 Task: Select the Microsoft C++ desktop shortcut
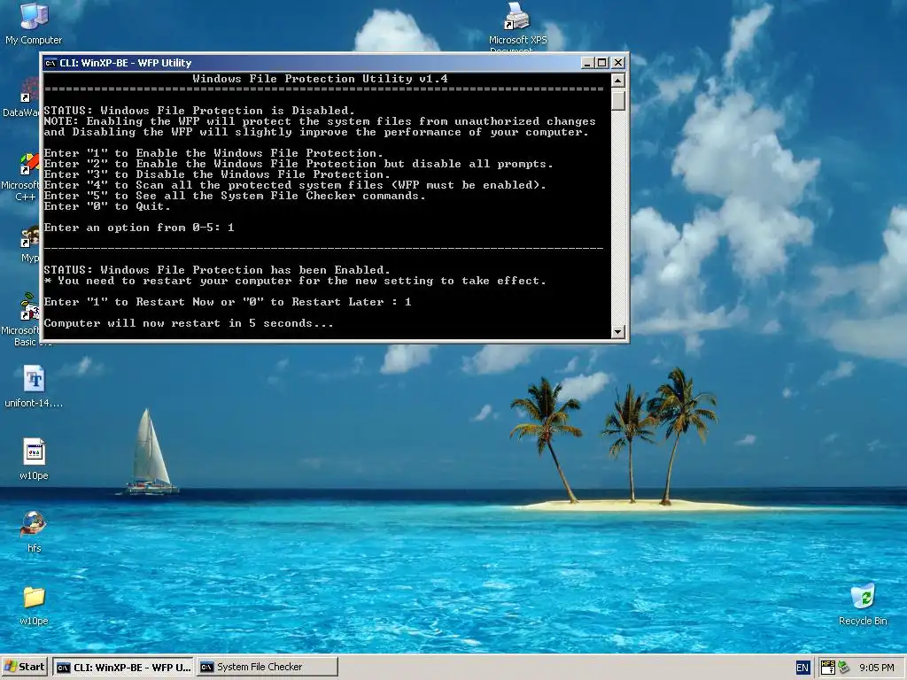[x=21, y=177]
